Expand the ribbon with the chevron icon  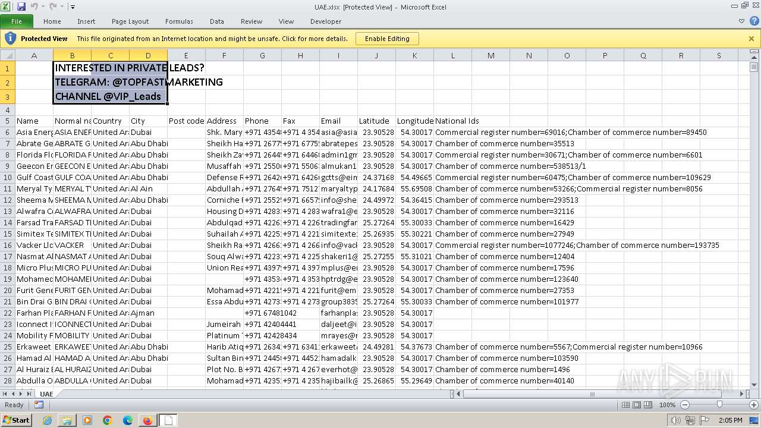pyautogui.click(x=741, y=21)
